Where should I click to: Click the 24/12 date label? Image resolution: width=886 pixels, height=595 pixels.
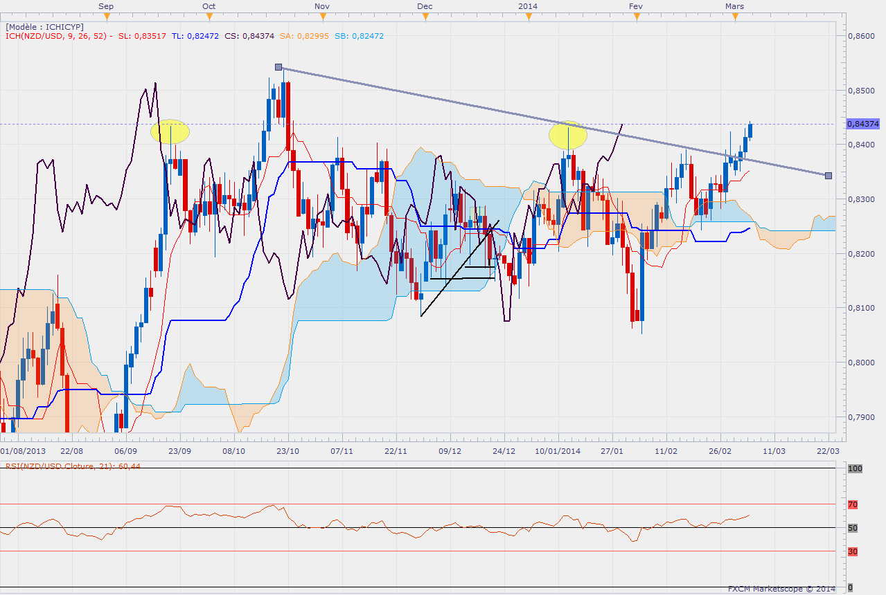[504, 450]
